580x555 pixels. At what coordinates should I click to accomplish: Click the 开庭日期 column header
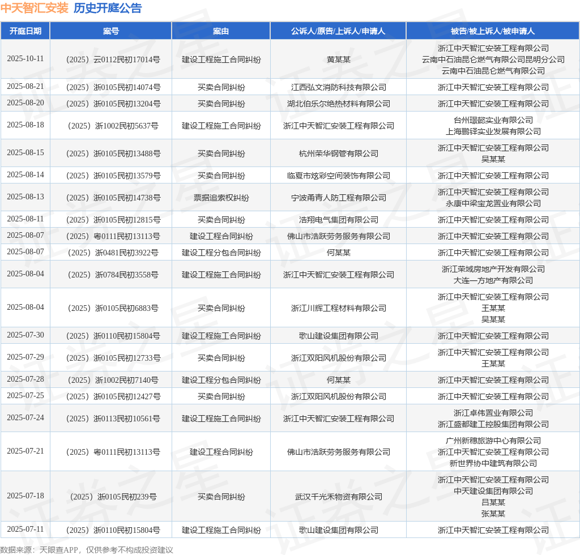(x=25, y=31)
